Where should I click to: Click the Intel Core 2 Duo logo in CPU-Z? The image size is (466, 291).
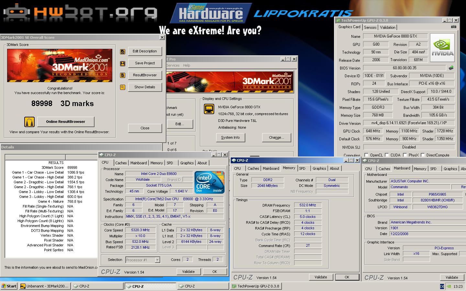pyautogui.click(x=209, y=182)
